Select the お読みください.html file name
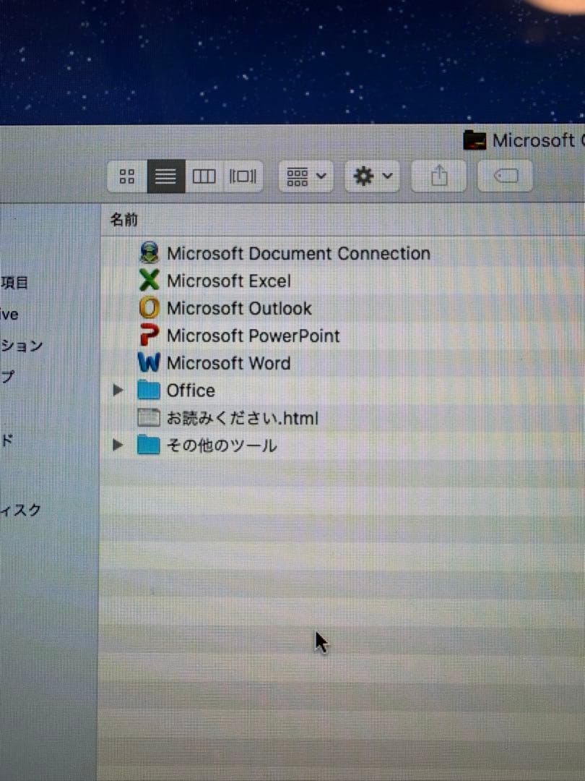The width and height of the screenshot is (585, 781). [242, 418]
